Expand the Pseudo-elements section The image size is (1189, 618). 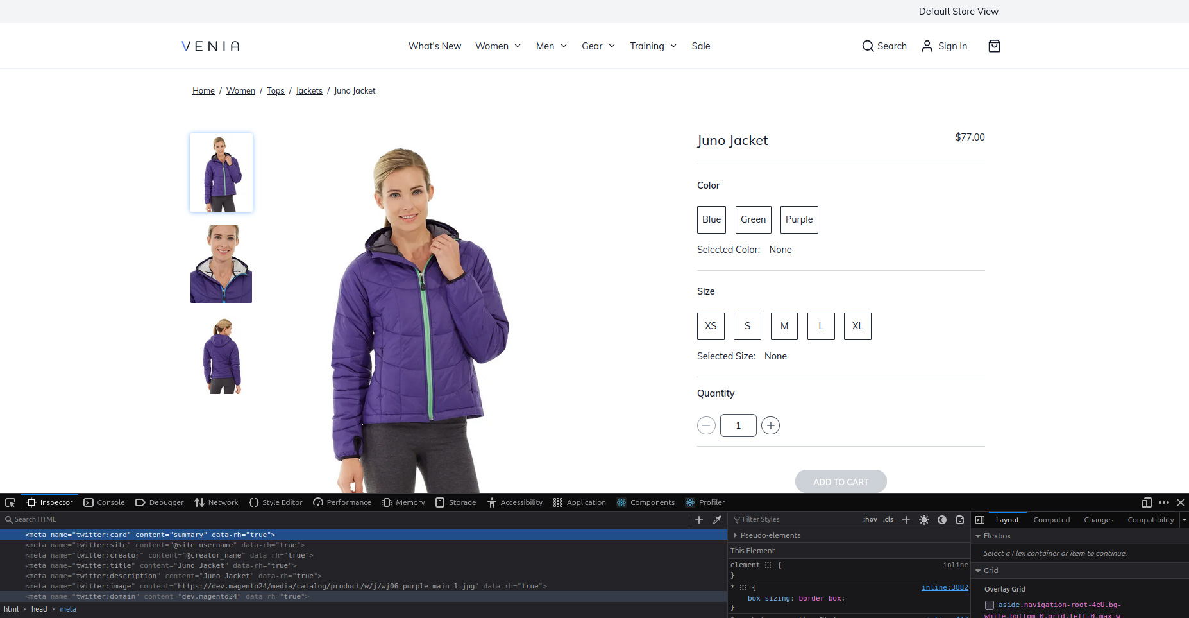735,535
